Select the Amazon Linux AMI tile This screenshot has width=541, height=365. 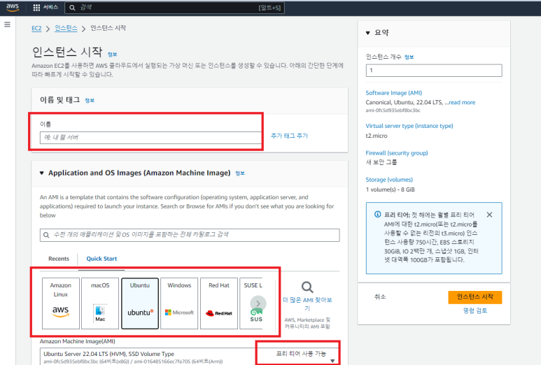[x=61, y=303]
